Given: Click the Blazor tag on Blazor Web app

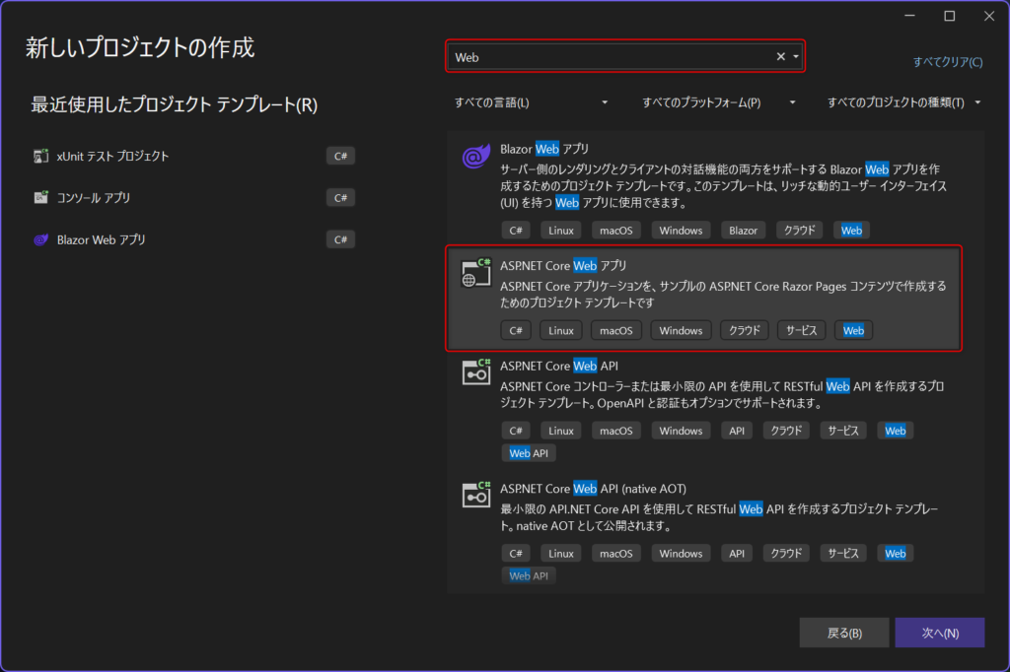Looking at the screenshot, I should 743,231.
